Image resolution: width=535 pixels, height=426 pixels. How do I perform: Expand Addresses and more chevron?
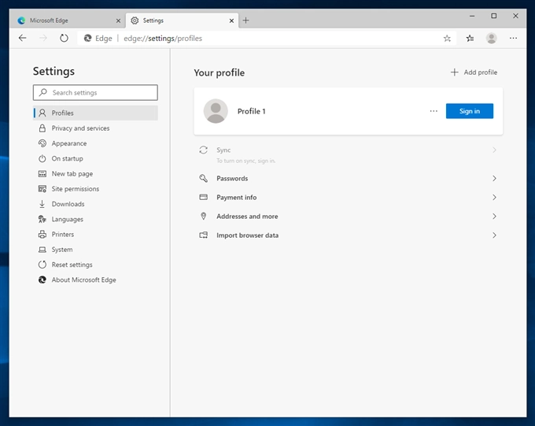coord(494,217)
